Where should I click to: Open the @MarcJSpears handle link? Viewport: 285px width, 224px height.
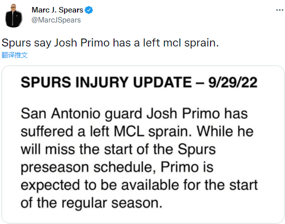[x=56, y=20]
